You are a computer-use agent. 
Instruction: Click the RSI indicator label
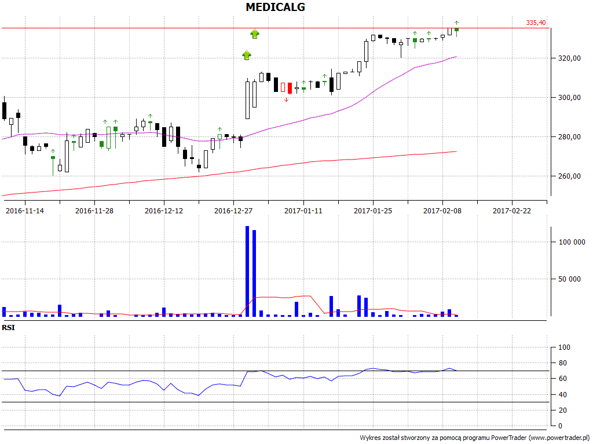(x=9, y=327)
